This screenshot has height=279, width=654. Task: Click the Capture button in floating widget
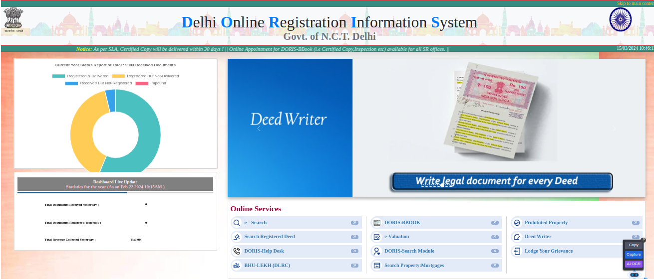tap(634, 255)
